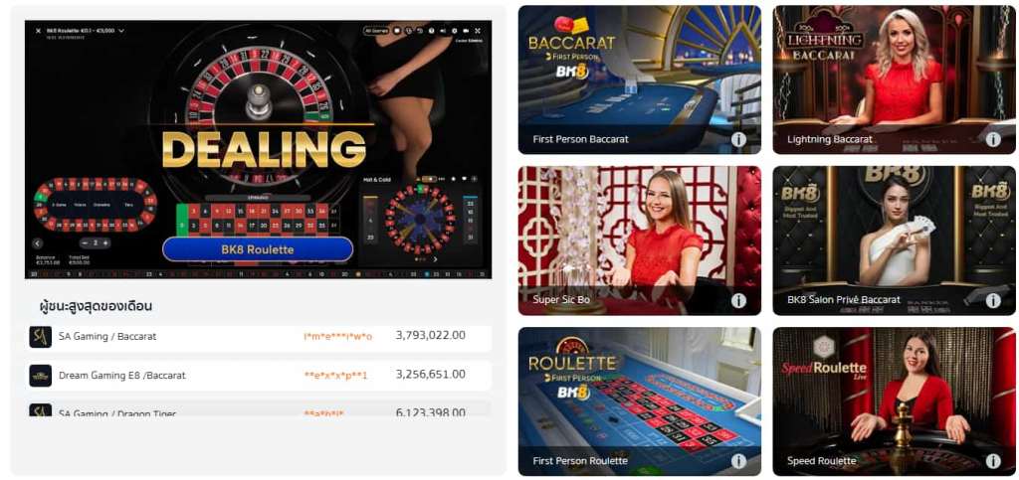This screenshot has height=480, width=1019.
Task: Decrease neighbour bet count with minus
Action: coord(86,243)
